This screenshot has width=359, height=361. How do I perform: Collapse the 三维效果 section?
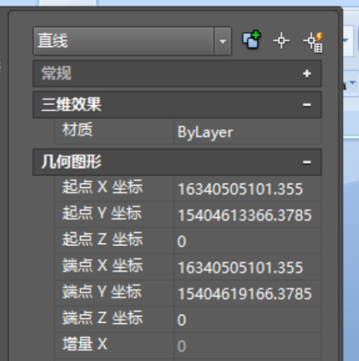pyautogui.click(x=307, y=105)
